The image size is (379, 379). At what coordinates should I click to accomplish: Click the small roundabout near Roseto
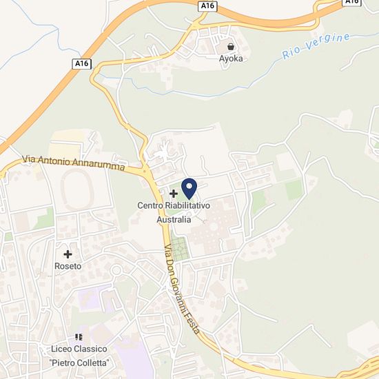[x=116, y=270]
